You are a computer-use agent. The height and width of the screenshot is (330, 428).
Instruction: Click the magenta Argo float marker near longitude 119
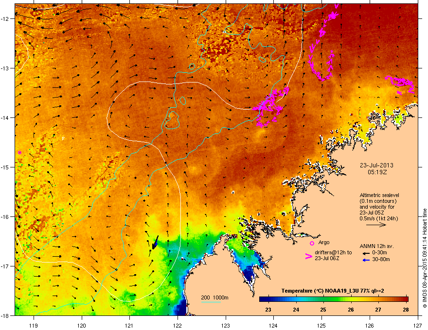tap(19, 152)
